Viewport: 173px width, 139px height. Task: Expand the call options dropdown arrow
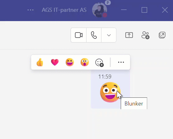pos(109,35)
